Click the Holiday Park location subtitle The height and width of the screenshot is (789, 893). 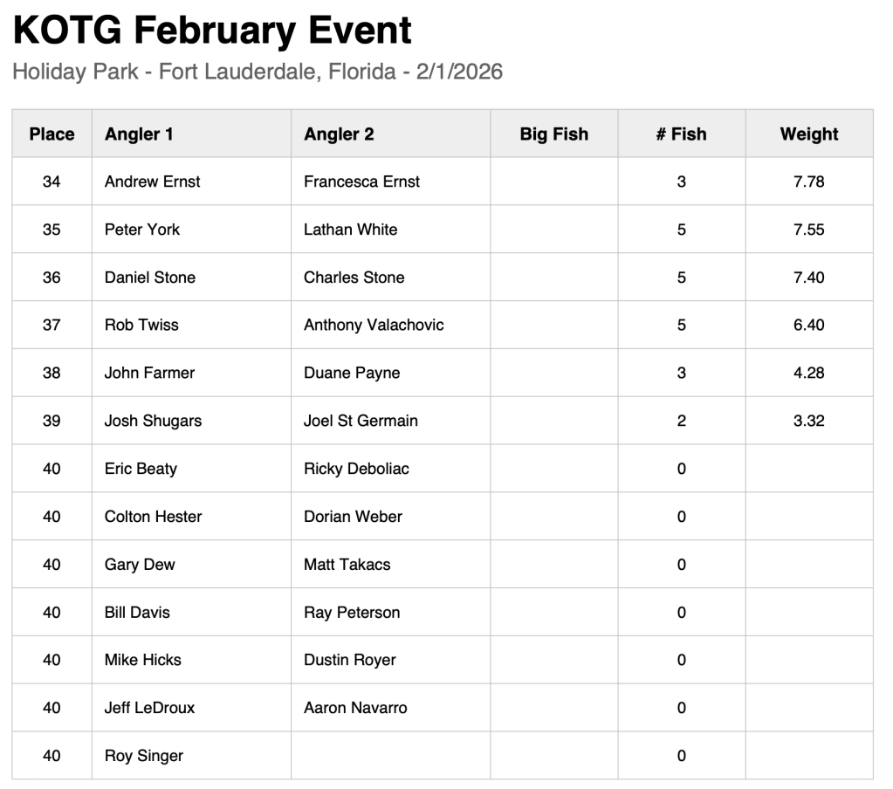click(x=258, y=72)
